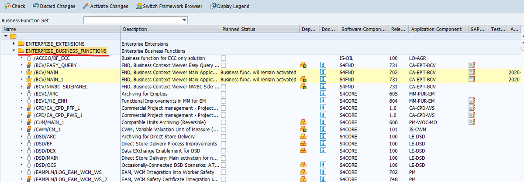The height and width of the screenshot is (182, 524).
Task: Enable planned status for /DSD/OCS
Action: pos(223,165)
